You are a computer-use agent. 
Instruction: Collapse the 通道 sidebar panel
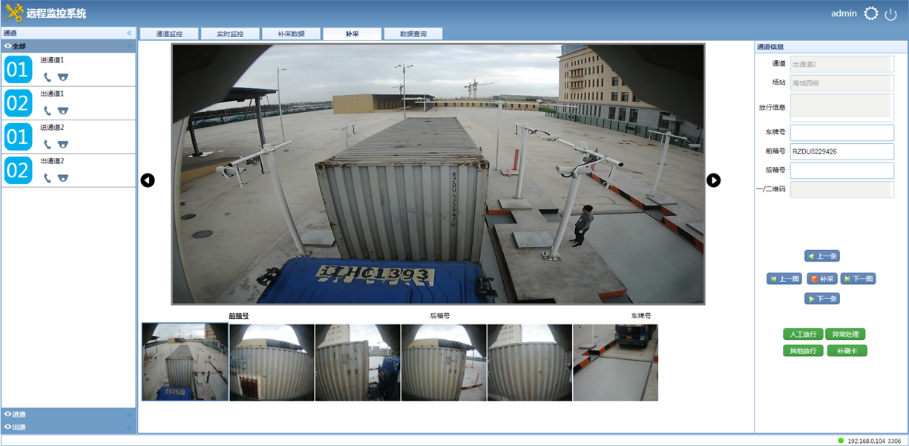click(x=129, y=33)
